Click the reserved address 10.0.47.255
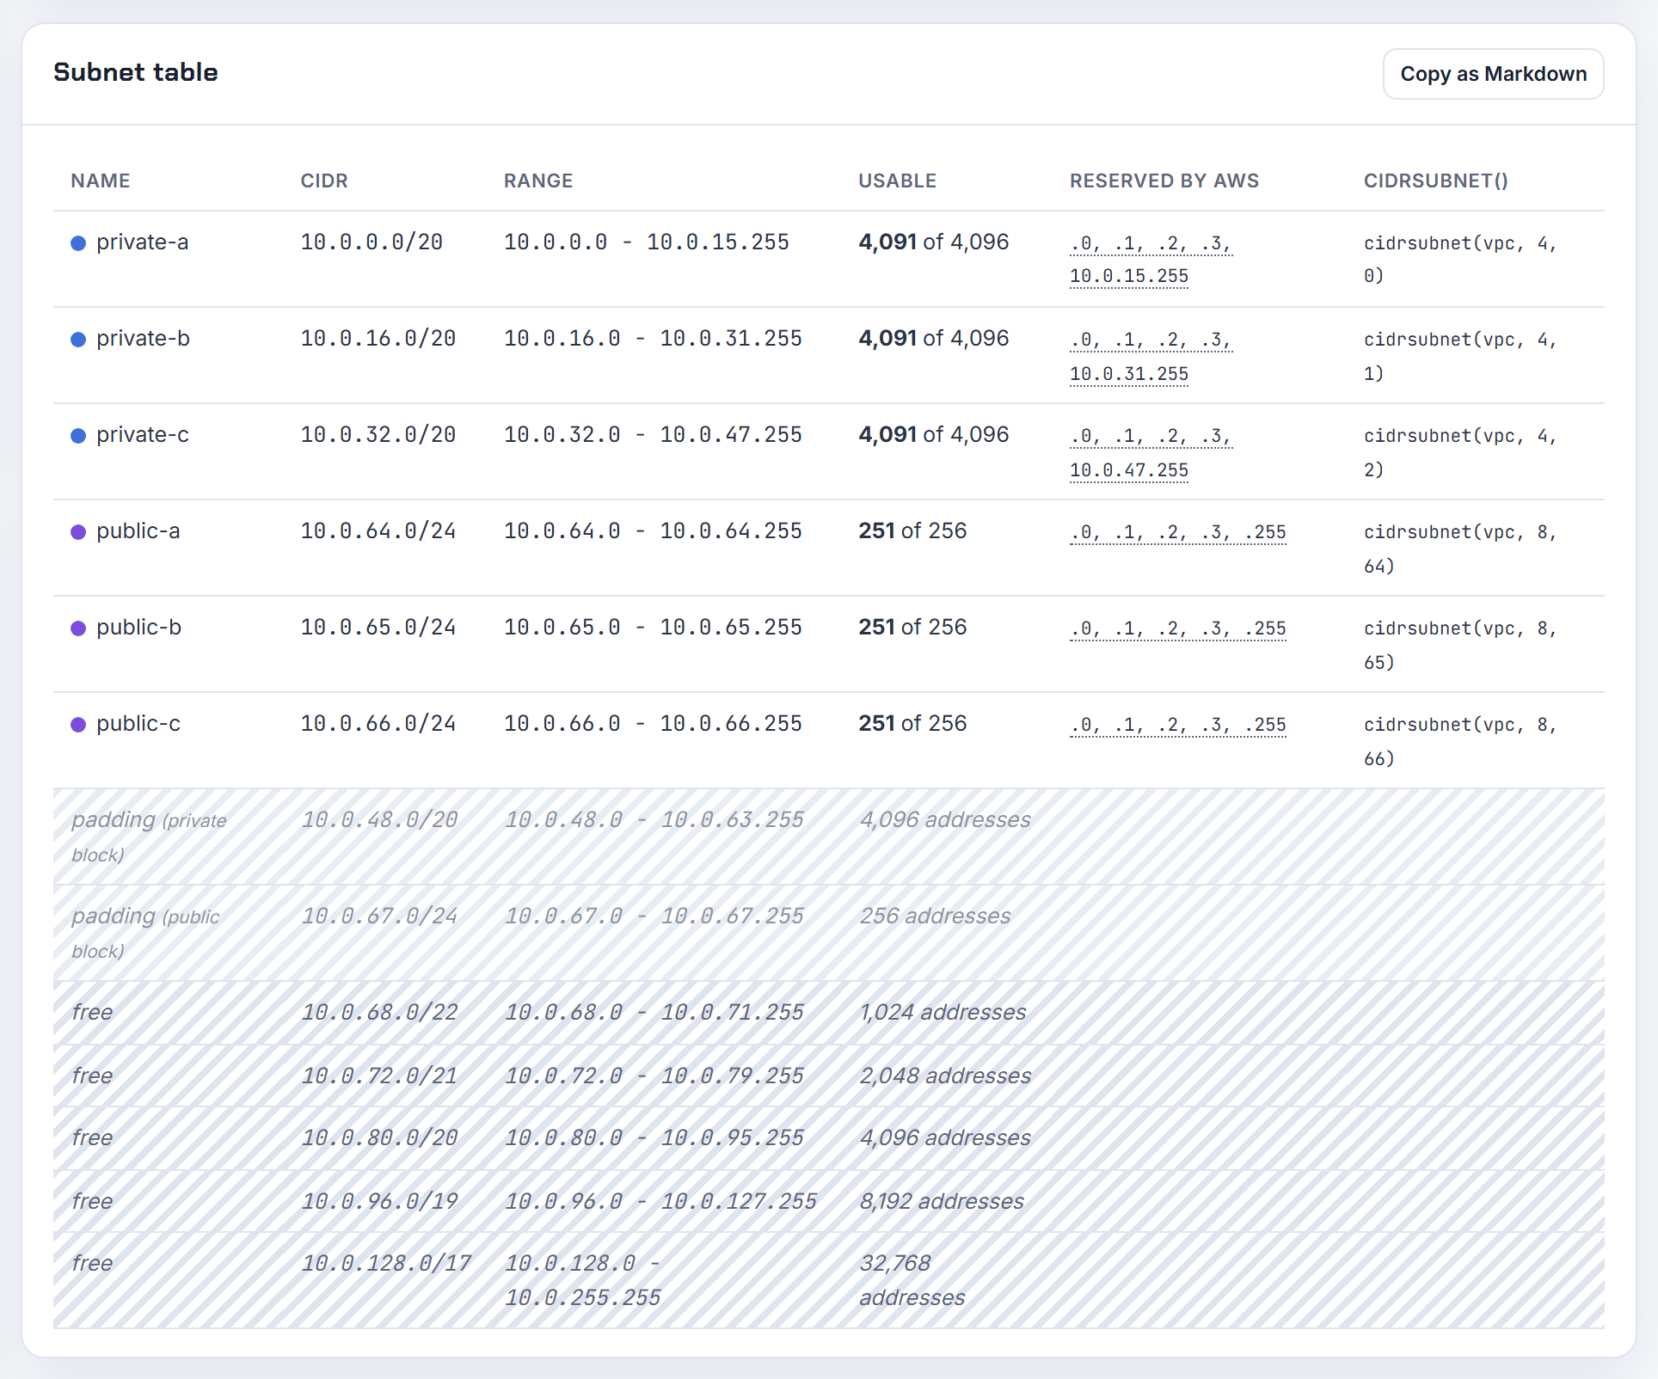Screen dimensions: 1658x1379 coord(1129,470)
